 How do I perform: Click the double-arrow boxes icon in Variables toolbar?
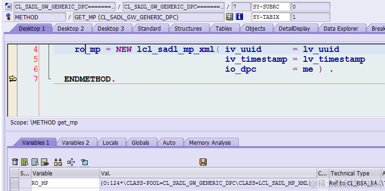pyautogui.click(x=58, y=162)
